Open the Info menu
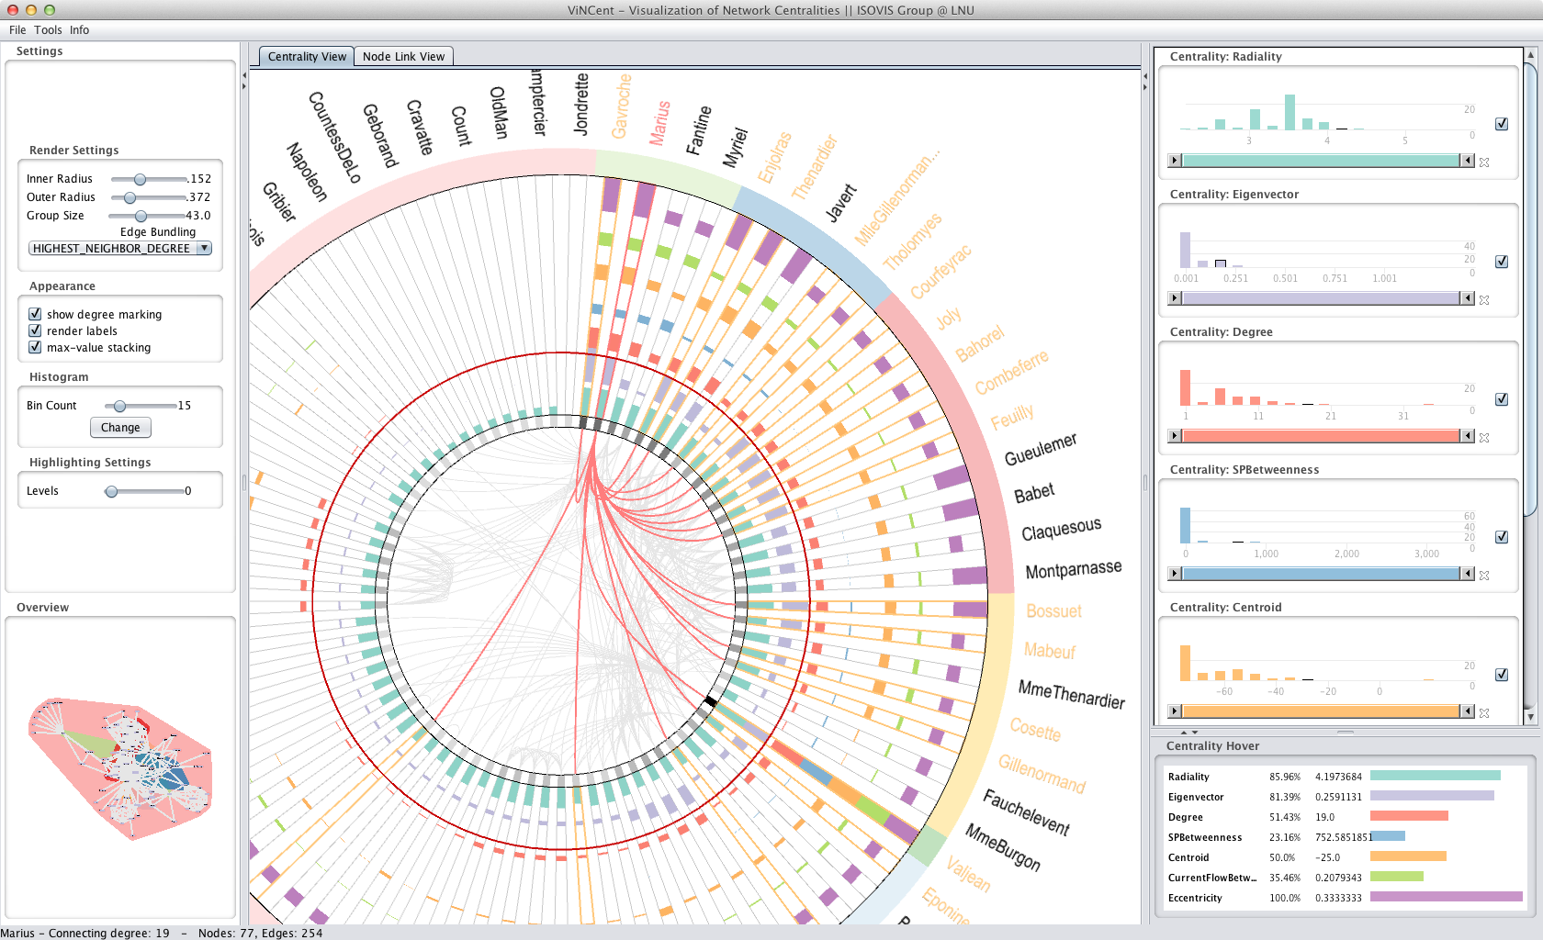1543x940 pixels. (80, 30)
